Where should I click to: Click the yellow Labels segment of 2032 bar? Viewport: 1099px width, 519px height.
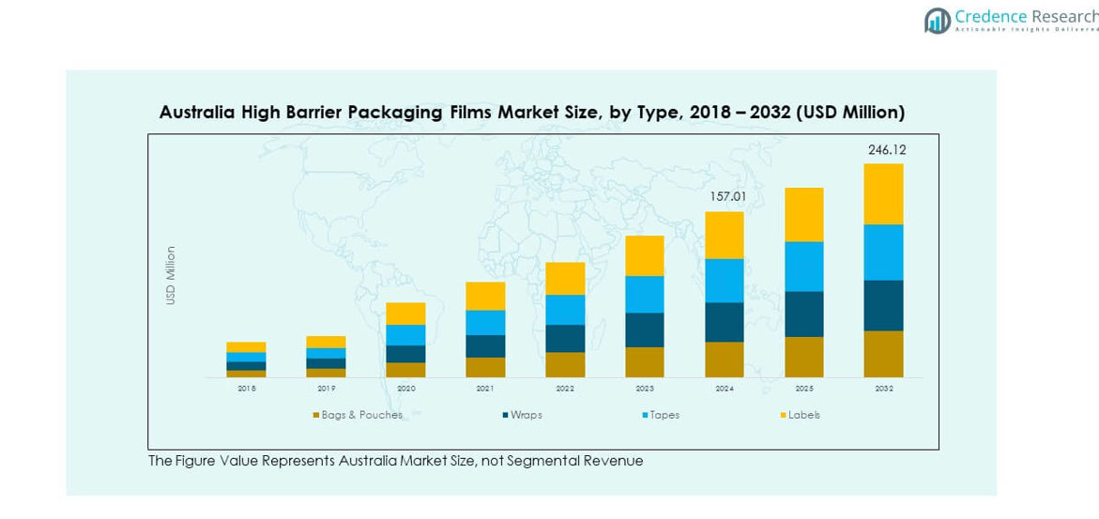click(x=883, y=194)
